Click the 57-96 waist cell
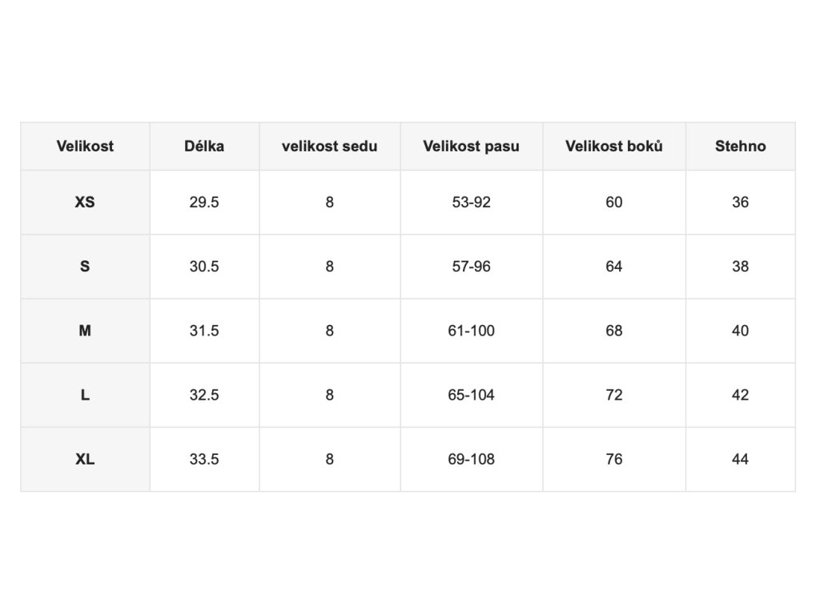The width and height of the screenshot is (820, 615). tap(471, 267)
